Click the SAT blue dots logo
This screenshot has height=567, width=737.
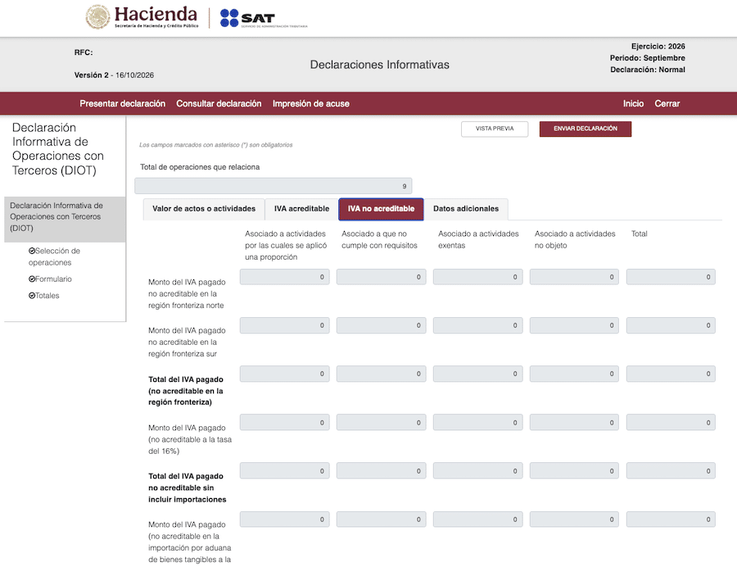coord(229,18)
